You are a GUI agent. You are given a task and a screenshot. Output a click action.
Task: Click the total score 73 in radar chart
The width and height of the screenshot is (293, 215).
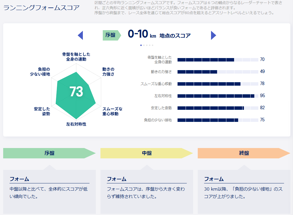click(76, 92)
